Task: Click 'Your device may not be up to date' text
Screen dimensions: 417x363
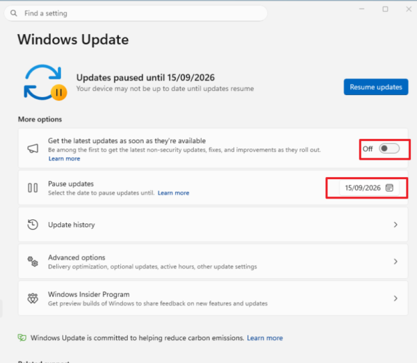Action: 165,88
